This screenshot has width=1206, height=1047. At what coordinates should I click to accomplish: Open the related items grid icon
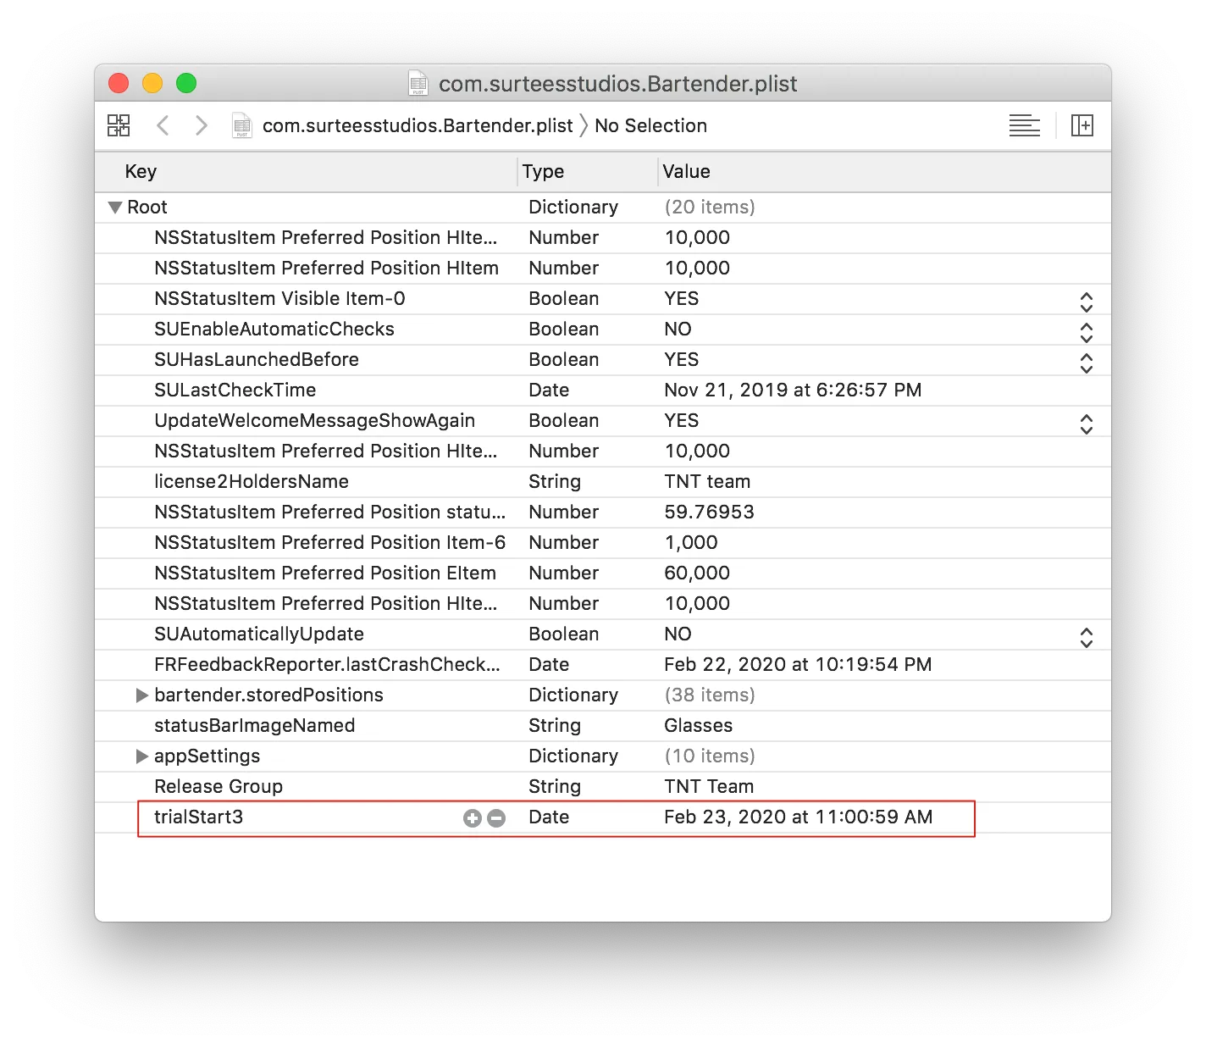point(119,125)
